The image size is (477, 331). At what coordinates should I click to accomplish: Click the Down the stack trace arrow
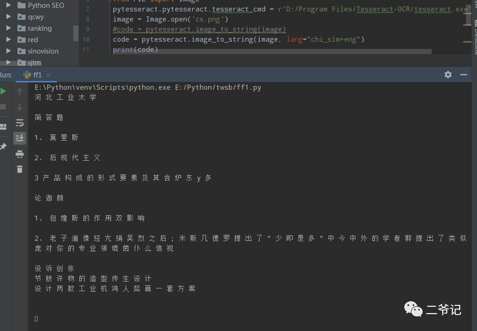pyautogui.click(x=20, y=107)
